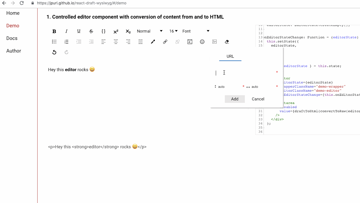Apply italic formatting

tap(66, 31)
